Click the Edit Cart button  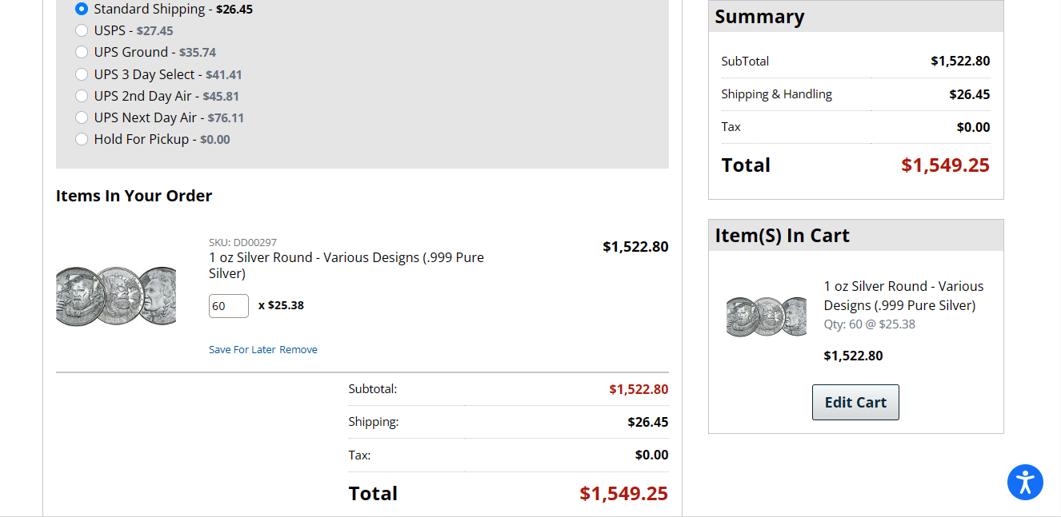[855, 402]
